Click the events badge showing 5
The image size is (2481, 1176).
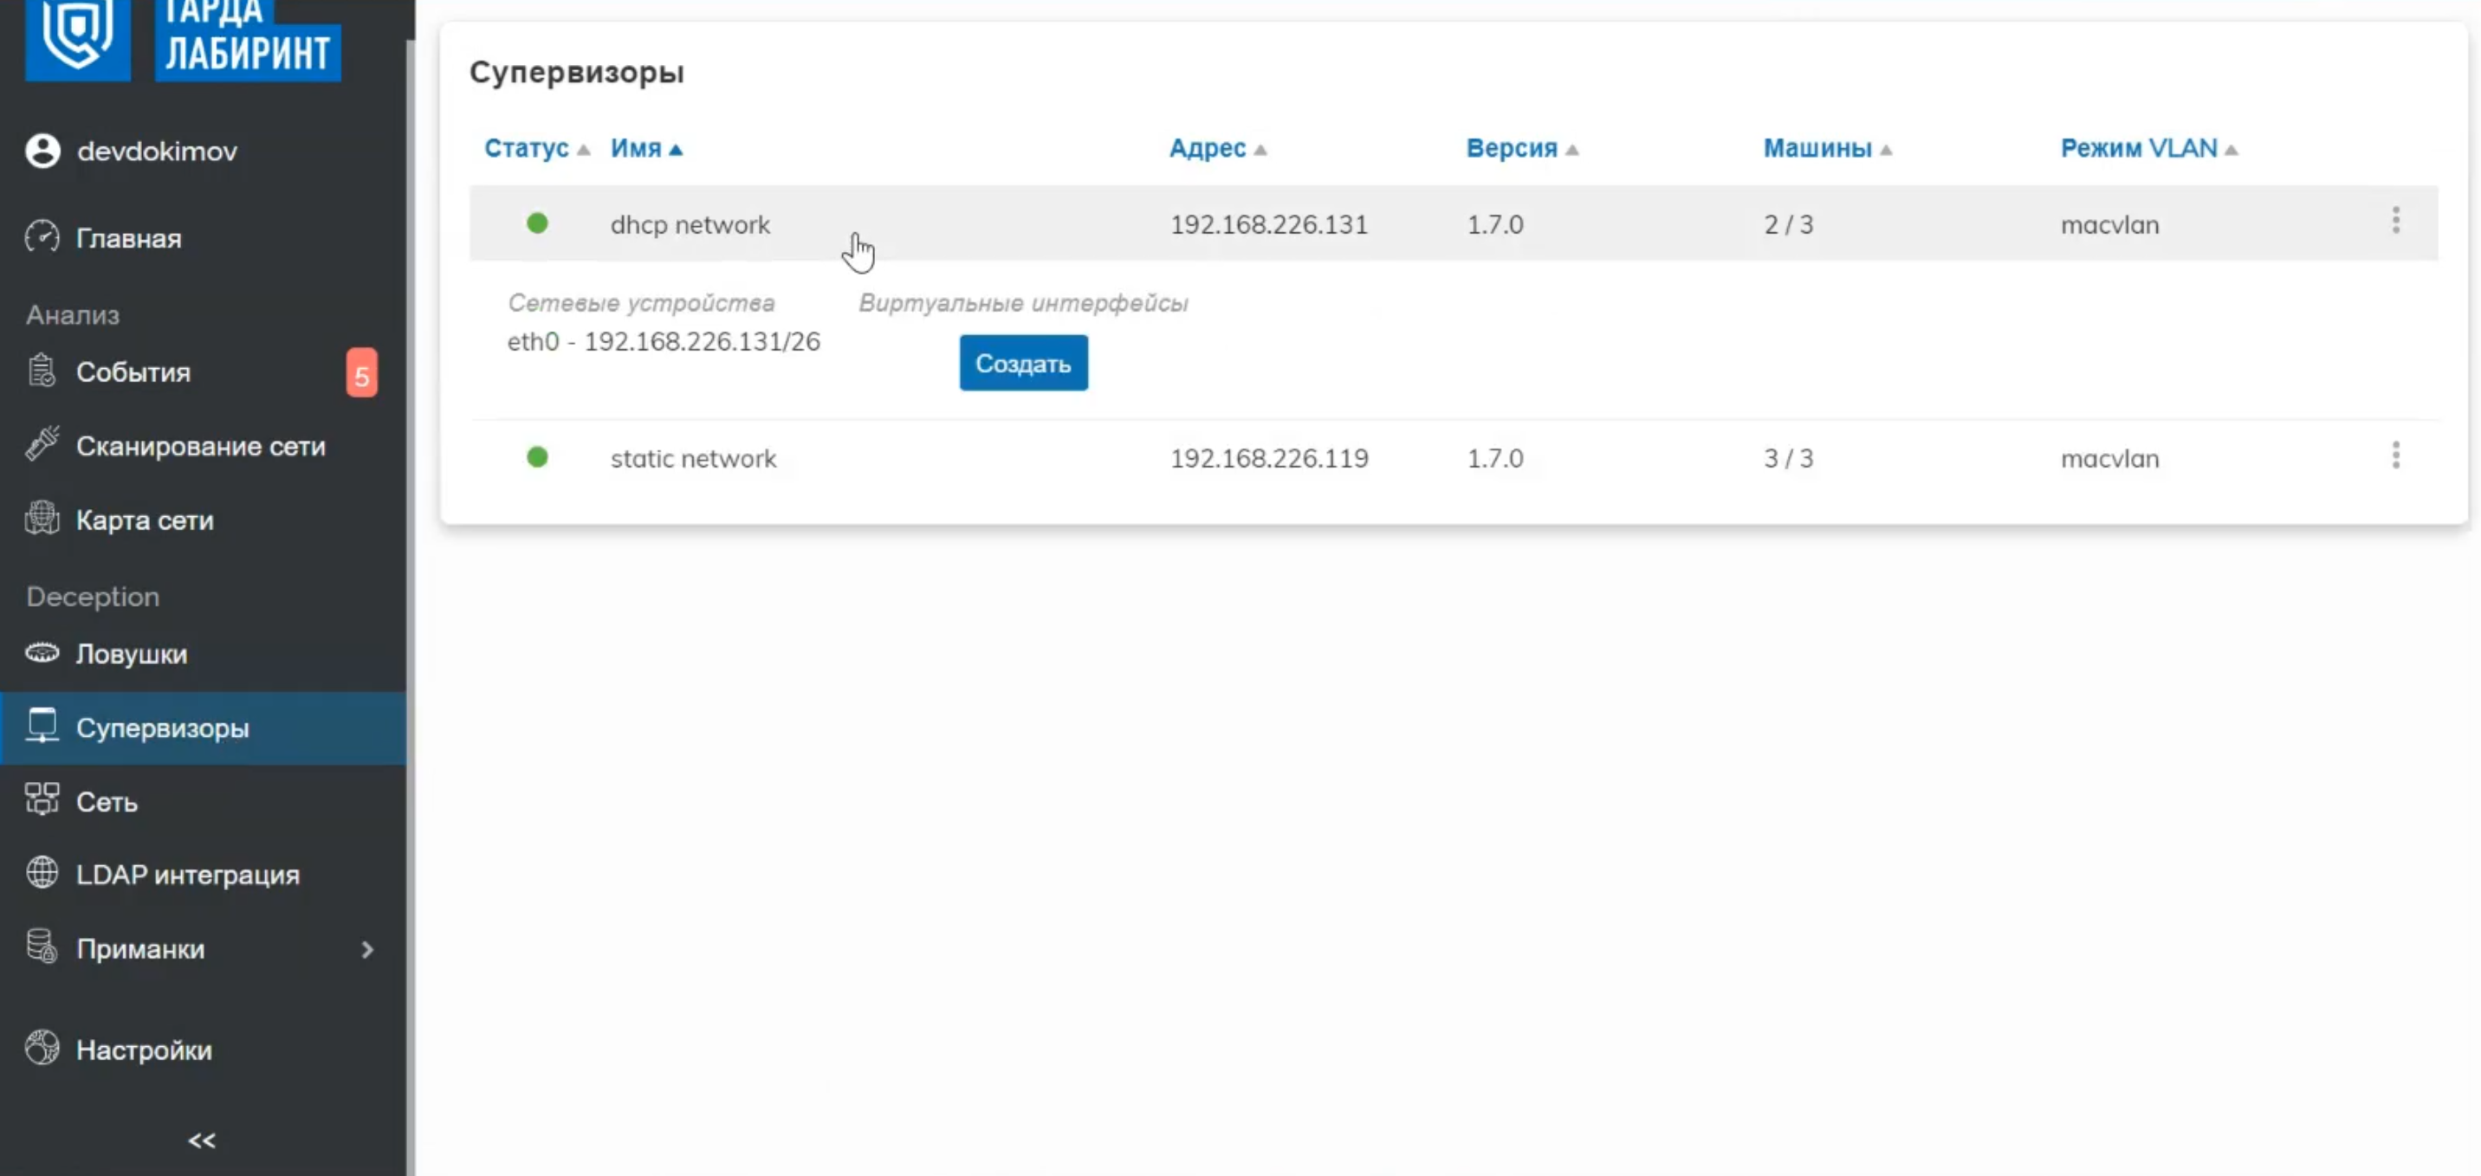361,374
